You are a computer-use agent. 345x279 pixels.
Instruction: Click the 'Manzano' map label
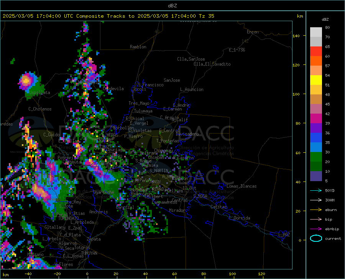click(x=35, y=254)
